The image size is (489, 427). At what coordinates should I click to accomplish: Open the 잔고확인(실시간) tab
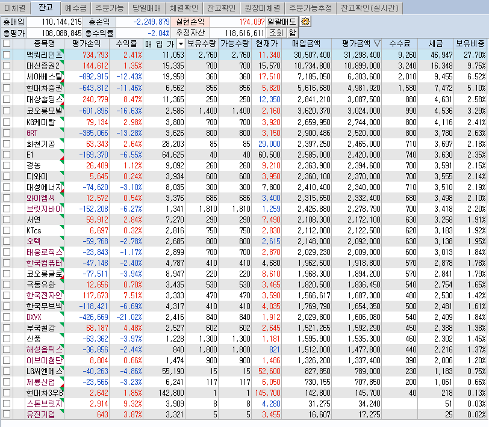(x=370, y=8)
